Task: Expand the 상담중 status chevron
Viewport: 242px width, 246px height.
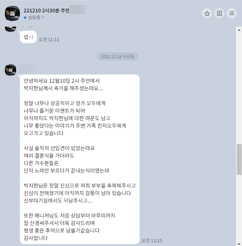Action: pos(43,18)
